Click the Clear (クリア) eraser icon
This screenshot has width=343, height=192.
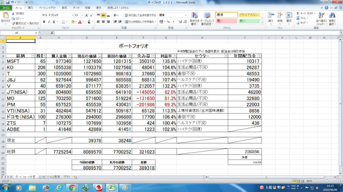click(x=298, y=23)
